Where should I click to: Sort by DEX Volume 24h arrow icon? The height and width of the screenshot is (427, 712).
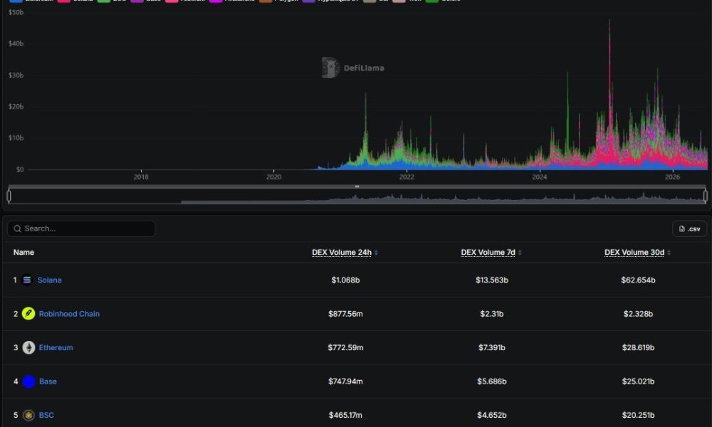[376, 253]
